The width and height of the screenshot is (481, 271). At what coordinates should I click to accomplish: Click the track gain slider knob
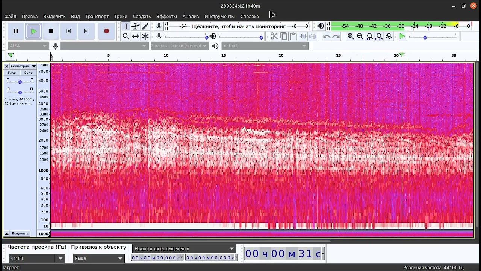pyautogui.click(x=20, y=82)
